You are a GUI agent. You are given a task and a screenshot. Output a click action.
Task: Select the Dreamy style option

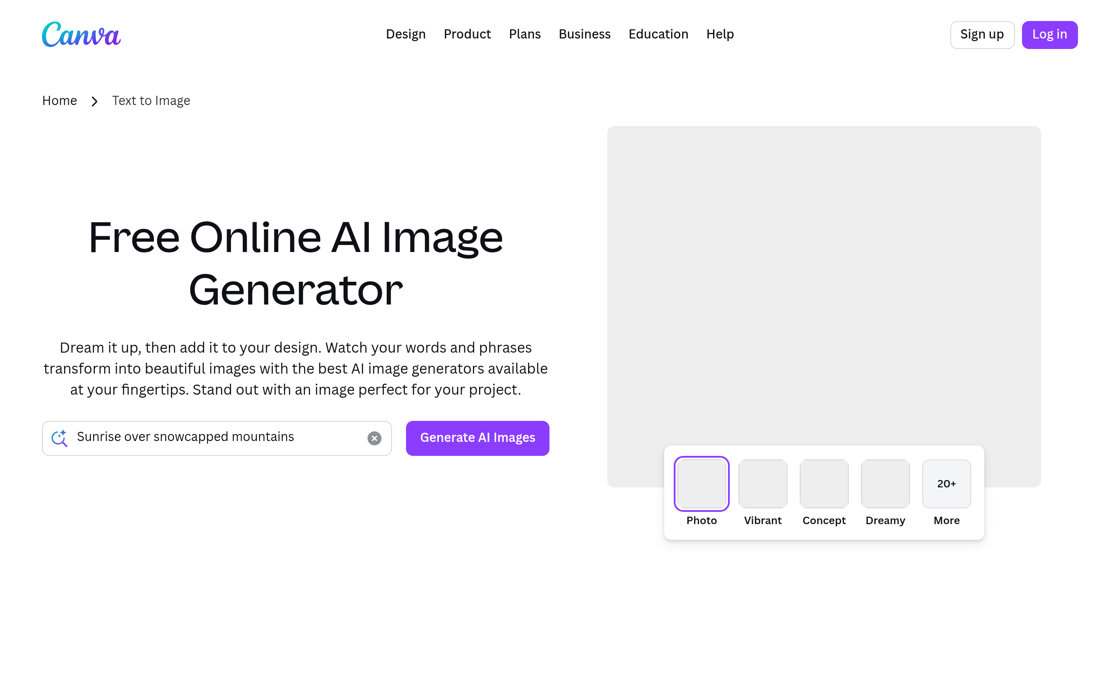click(885, 483)
